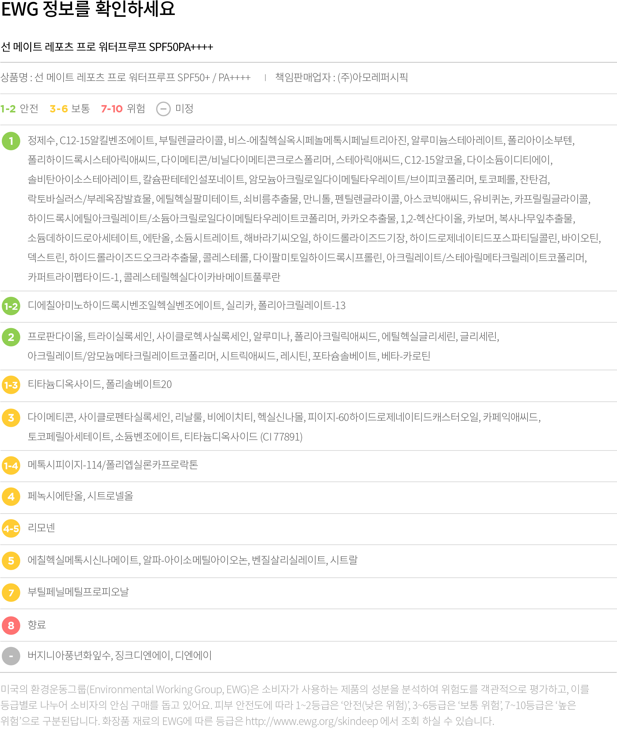Viewport: 617px width, 732px height.
Task: Click ingredient 폴리아크릴레이트-13
Action: tap(301, 306)
